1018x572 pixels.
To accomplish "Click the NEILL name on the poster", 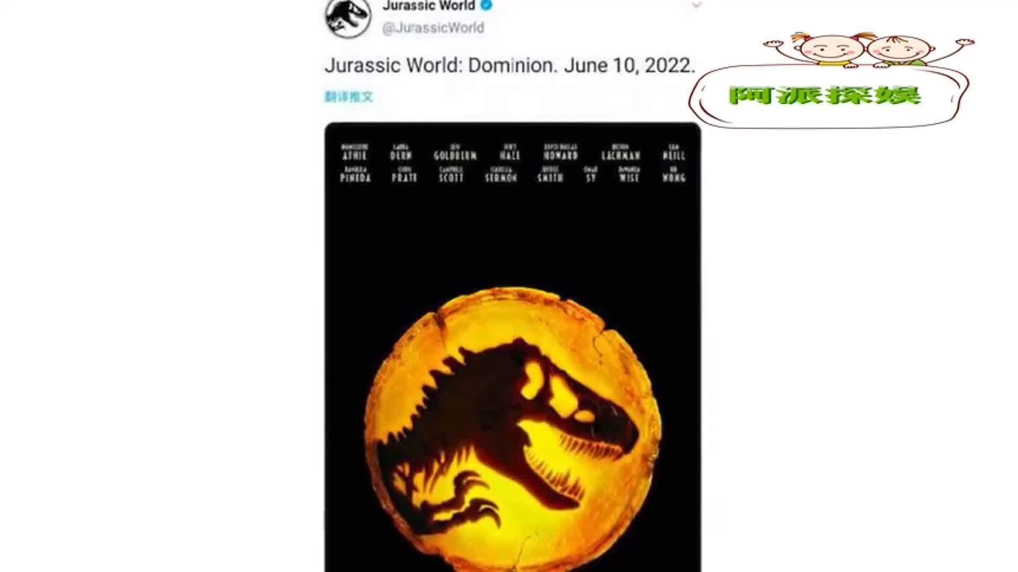I will pyautogui.click(x=673, y=155).
